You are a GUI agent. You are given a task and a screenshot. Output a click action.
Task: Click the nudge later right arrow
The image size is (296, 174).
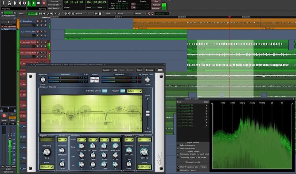point(152,14)
